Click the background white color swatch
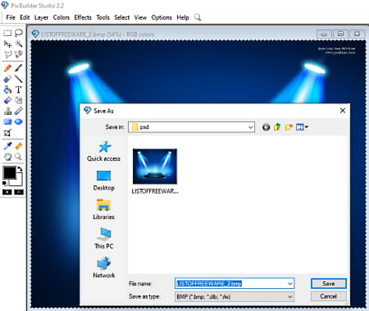This screenshot has width=369, height=311. pos(19,181)
